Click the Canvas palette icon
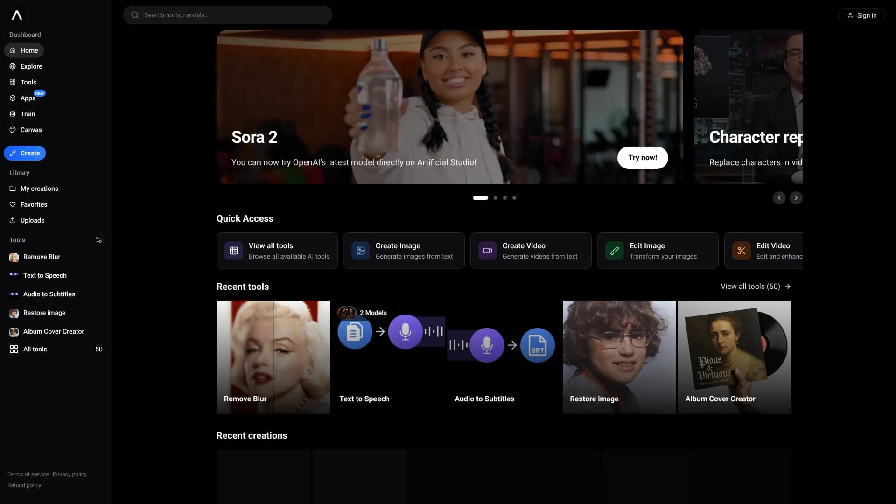The image size is (896, 504). tap(13, 130)
